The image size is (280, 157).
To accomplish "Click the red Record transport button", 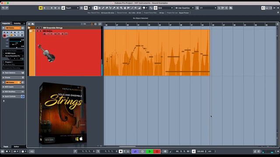I will point(157,151).
